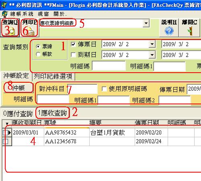This screenshot has height=181, width=201.
Task: Expand the 應收票據明細表 report dropdown
Action: (146, 23)
